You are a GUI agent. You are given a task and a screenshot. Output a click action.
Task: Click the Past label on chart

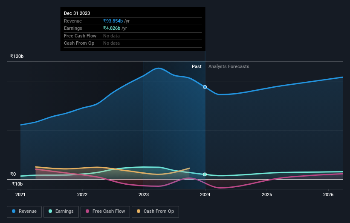(x=197, y=67)
